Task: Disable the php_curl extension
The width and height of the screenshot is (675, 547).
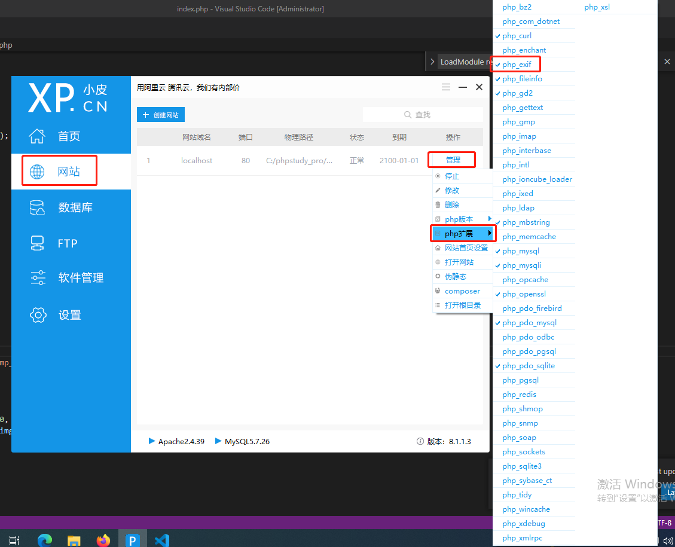Action: (x=517, y=36)
